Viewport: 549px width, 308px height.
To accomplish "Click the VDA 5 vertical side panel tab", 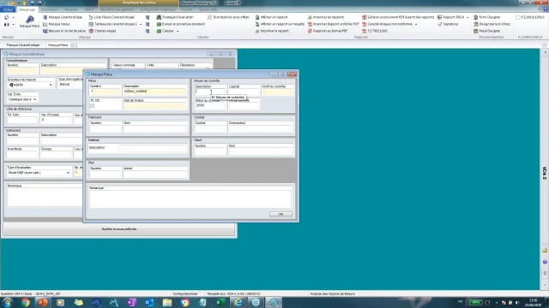I will 545,173.
